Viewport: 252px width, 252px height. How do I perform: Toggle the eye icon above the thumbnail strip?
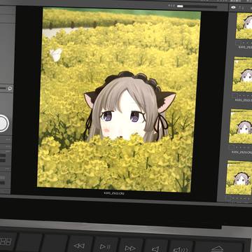pyautogui.click(x=233, y=8)
